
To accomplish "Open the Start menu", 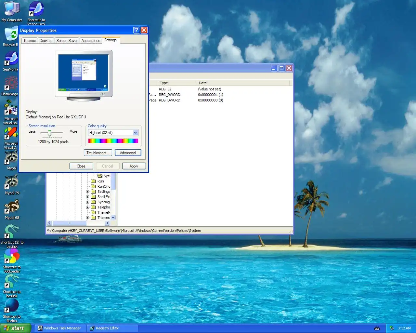I will point(15,328).
